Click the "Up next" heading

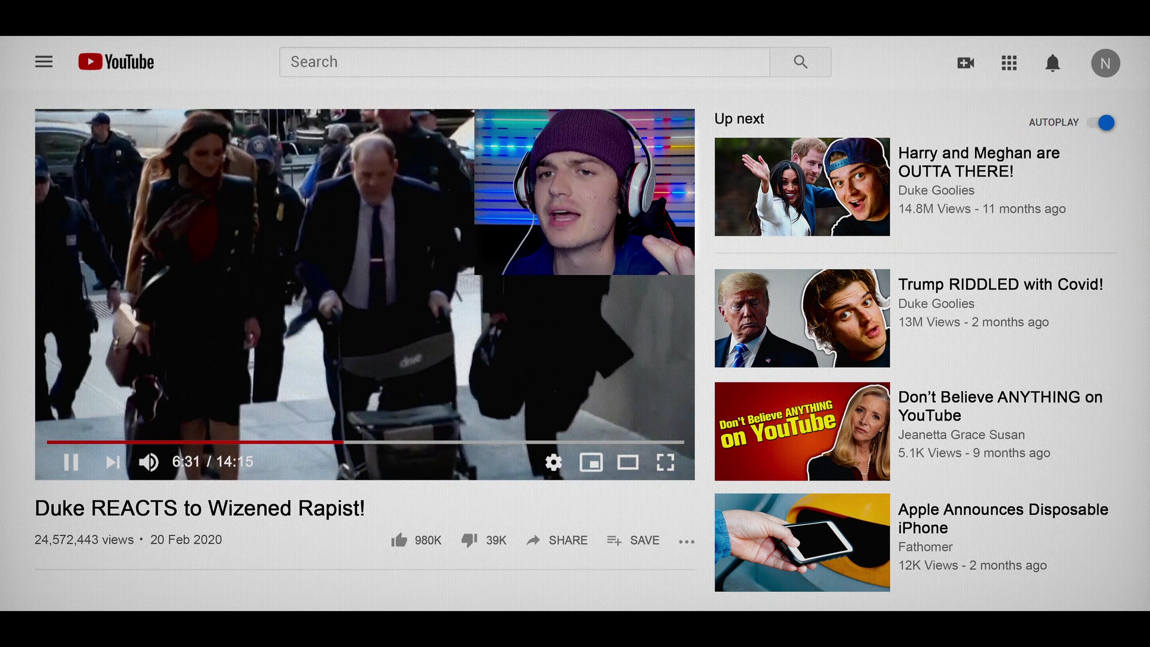[x=739, y=119]
